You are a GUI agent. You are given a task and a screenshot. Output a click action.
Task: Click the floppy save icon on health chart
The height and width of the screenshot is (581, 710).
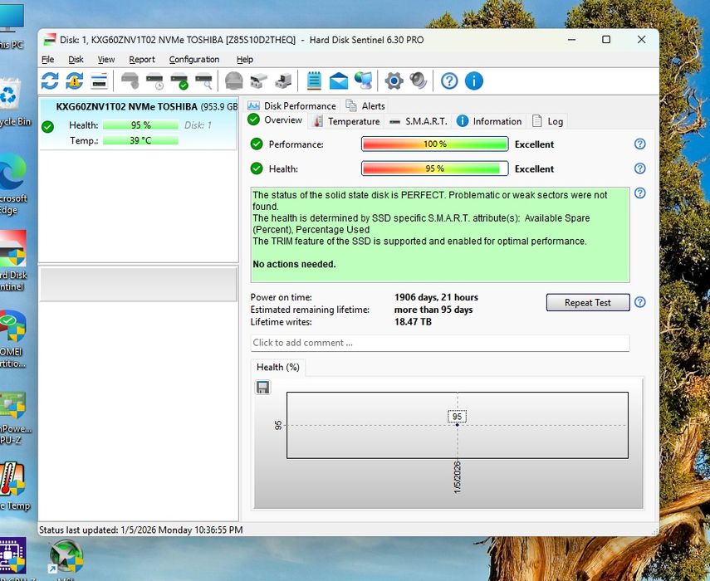tap(262, 388)
